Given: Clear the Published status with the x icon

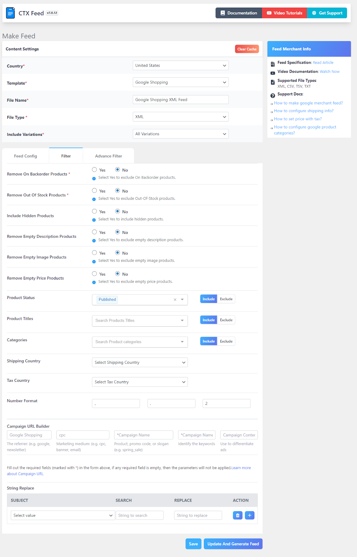Looking at the screenshot, I should (175, 299).
